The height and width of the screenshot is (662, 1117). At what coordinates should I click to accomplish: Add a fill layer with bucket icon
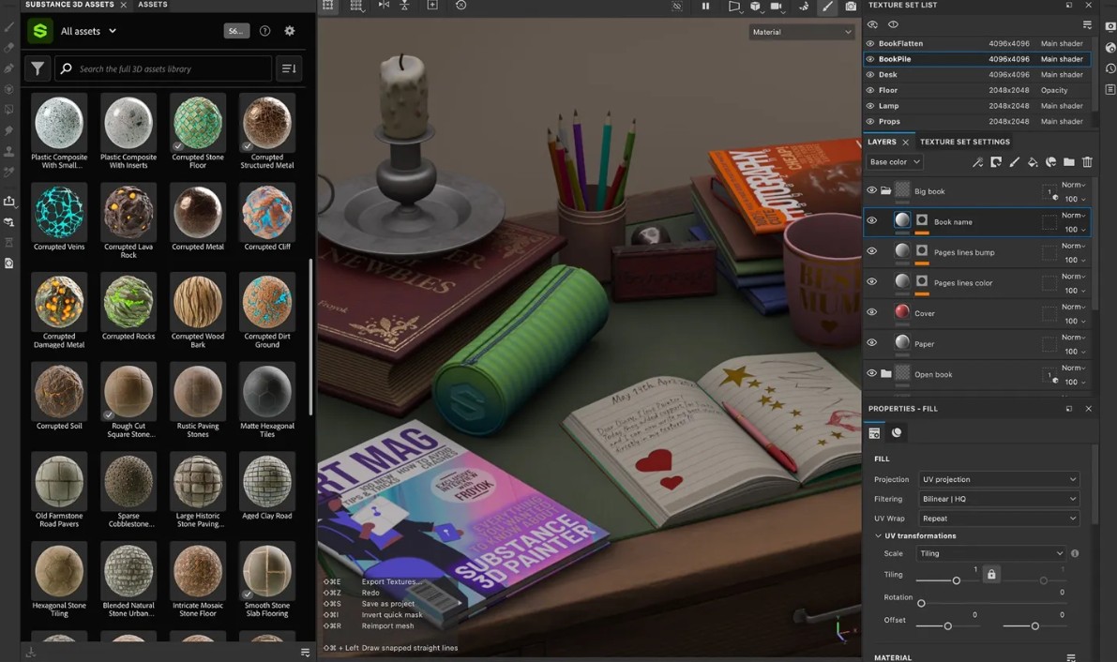pyautogui.click(x=1033, y=162)
